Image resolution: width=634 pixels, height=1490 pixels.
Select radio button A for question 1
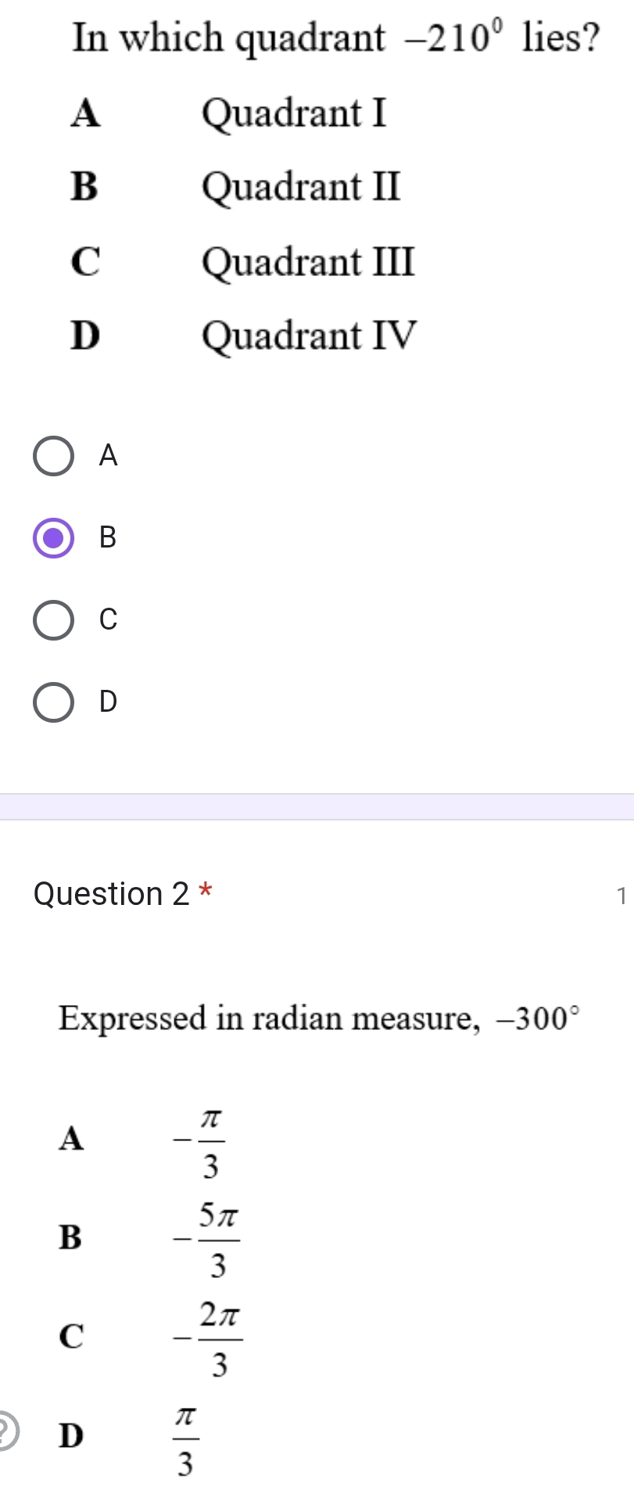tap(53, 456)
